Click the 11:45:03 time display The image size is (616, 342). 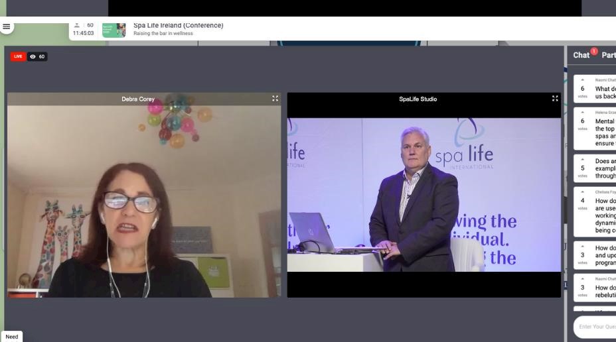click(x=83, y=33)
